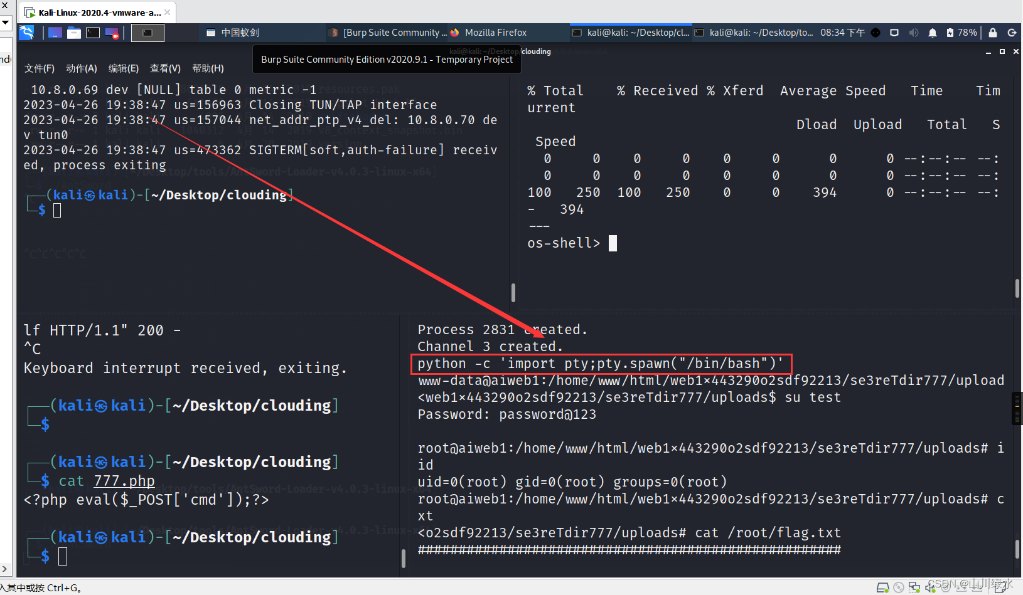Close the Kali-Linux-2020.4-vmware VM tab

pos(168,13)
